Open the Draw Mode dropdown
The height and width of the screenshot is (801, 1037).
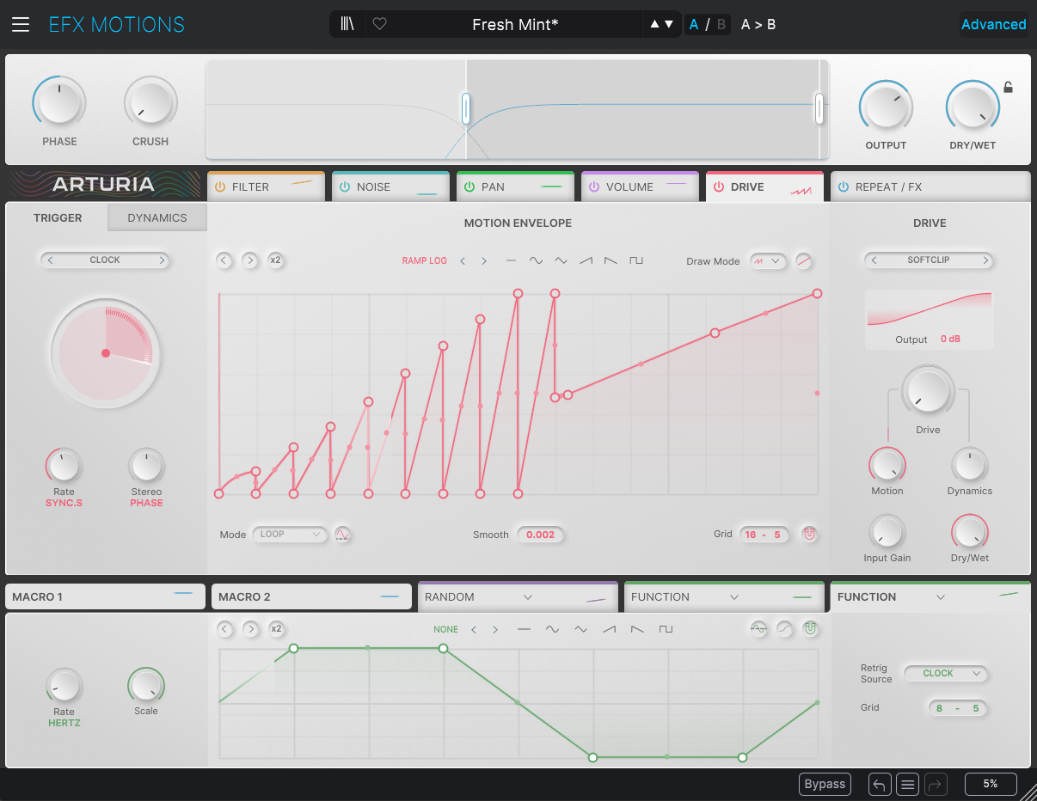767,261
